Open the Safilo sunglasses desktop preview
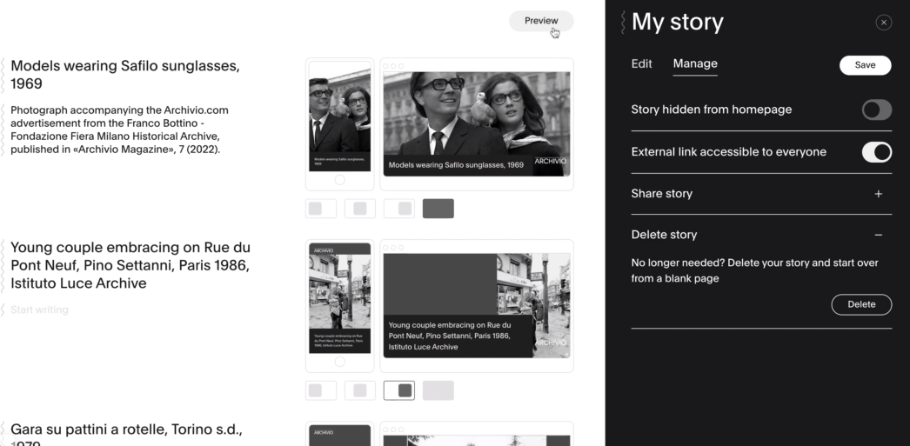910x446 pixels. pyautogui.click(x=477, y=124)
